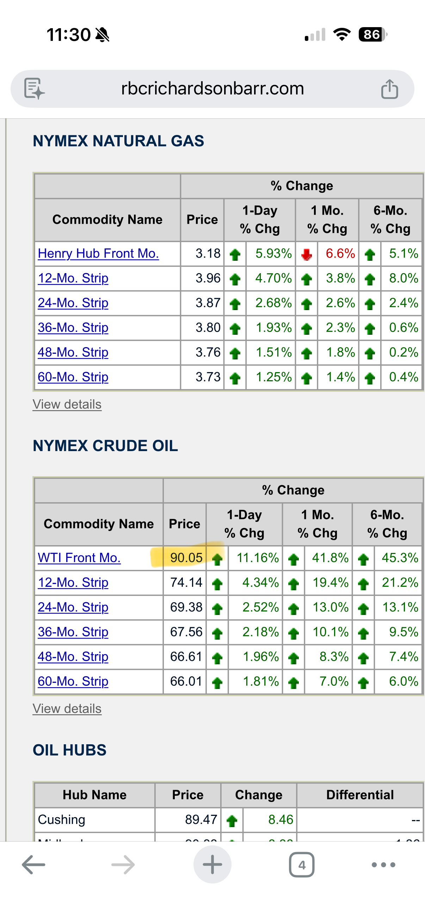Click View details under Natural Gas table
This screenshot has height=924, width=425.
pyautogui.click(x=67, y=404)
